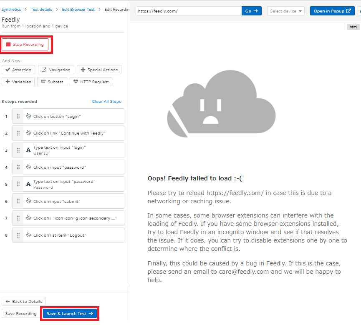Click Clear All Steps link
This screenshot has height=325, width=361.
coord(106,101)
